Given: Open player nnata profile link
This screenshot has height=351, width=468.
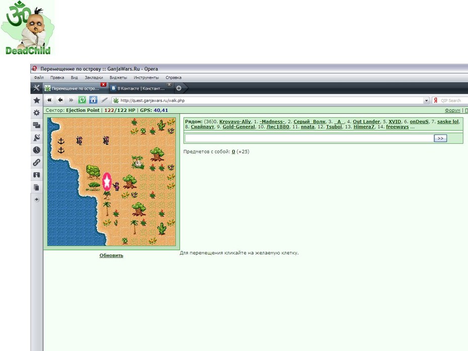Looking at the screenshot, I should tap(307, 127).
